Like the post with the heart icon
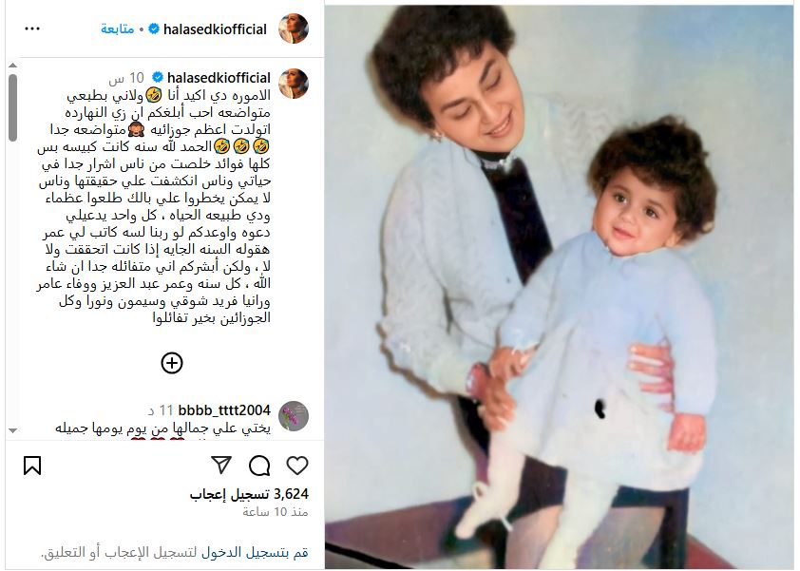The width and height of the screenshot is (800, 571). [x=297, y=466]
